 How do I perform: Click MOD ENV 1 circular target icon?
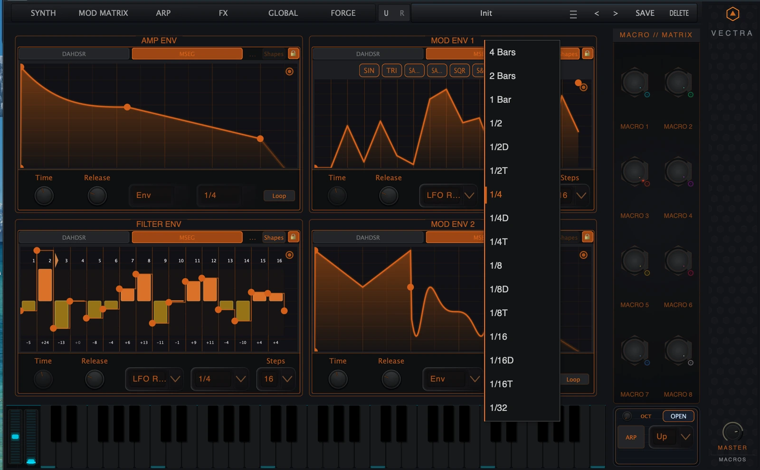click(584, 87)
